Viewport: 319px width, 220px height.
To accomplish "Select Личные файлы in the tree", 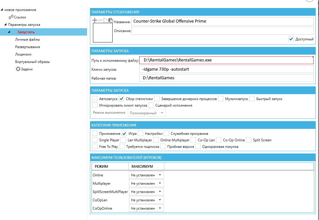I will click(x=28, y=39).
